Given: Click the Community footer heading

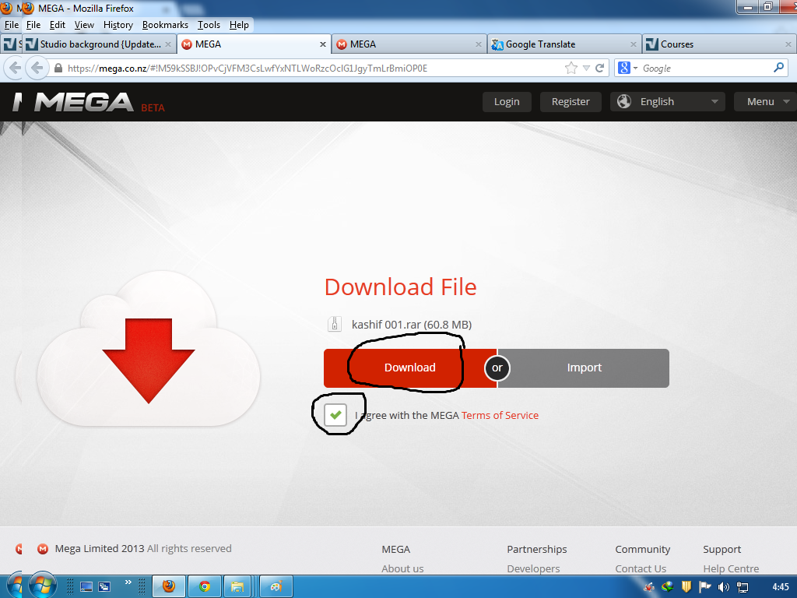Looking at the screenshot, I should [x=642, y=549].
